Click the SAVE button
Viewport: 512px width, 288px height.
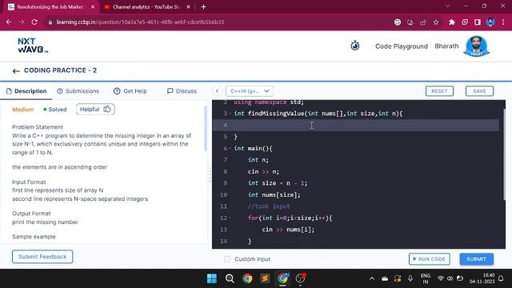coord(479,91)
